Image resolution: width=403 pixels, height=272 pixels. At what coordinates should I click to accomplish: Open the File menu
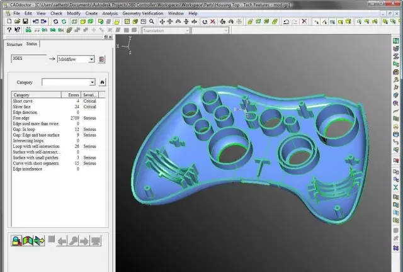click(x=16, y=13)
